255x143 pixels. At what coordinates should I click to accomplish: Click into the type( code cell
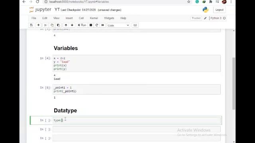[x=136, y=120]
